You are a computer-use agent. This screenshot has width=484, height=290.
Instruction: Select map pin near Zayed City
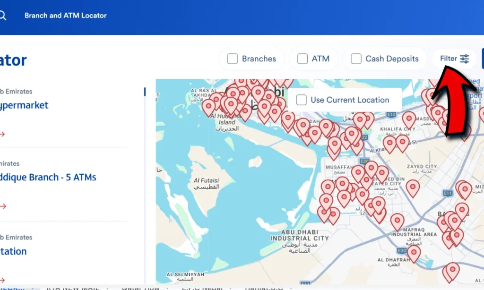click(412, 188)
